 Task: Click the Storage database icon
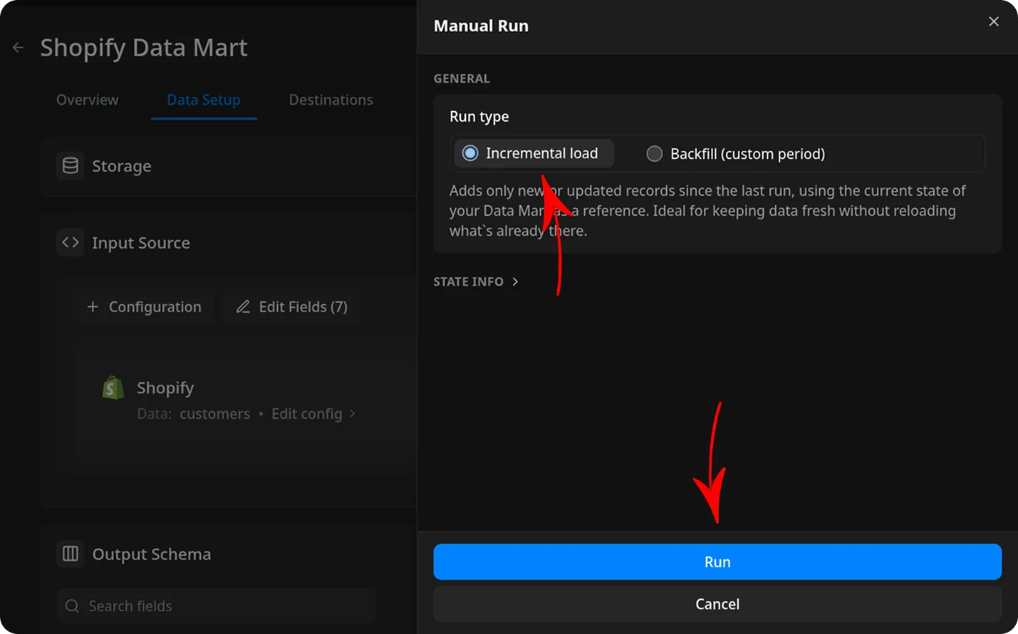70,165
